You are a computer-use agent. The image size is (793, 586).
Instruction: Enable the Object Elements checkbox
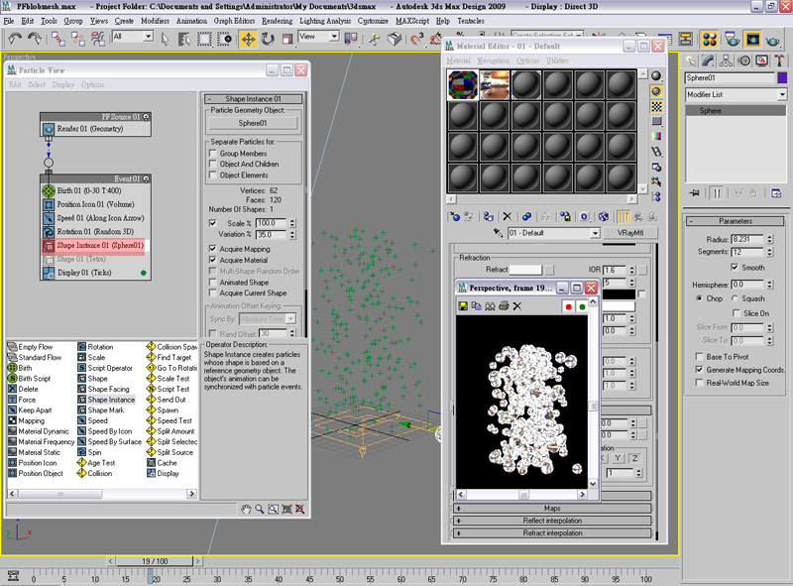[x=213, y=176]
